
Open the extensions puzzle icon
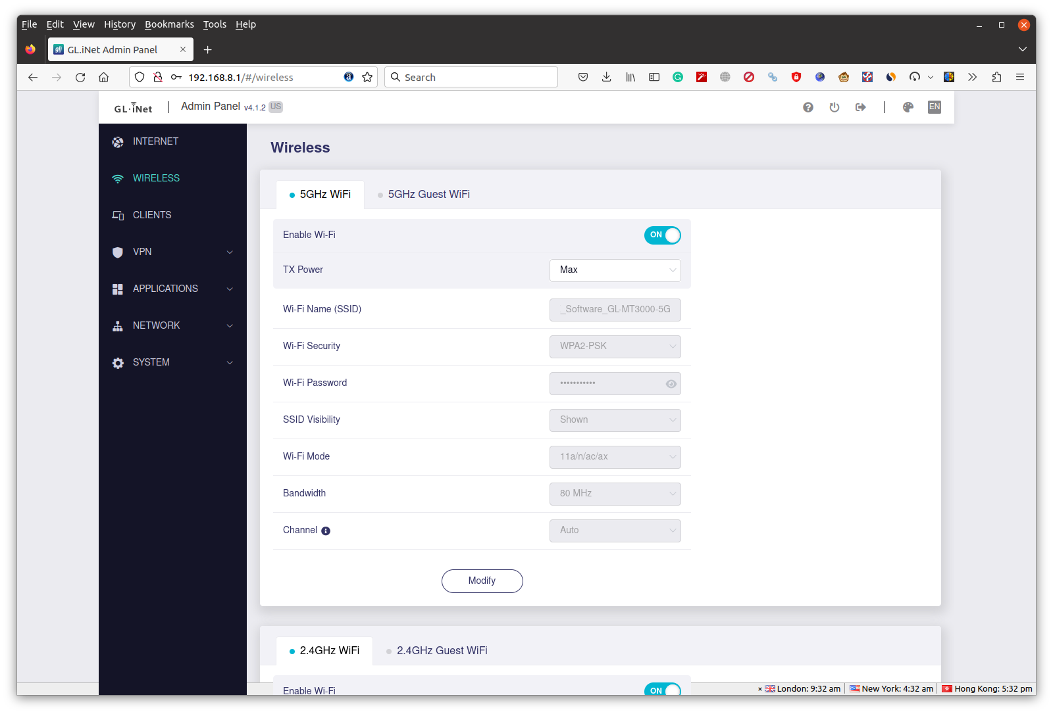996,77
